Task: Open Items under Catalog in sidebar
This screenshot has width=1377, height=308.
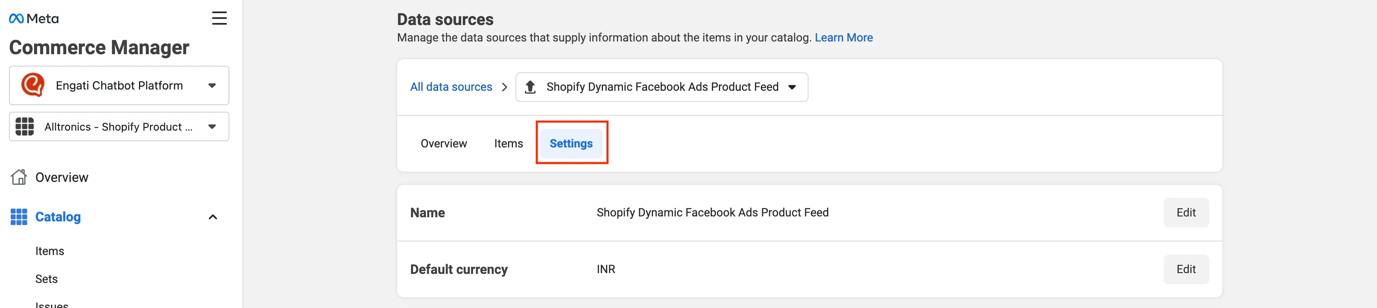Action: click(x=50, y=251)
